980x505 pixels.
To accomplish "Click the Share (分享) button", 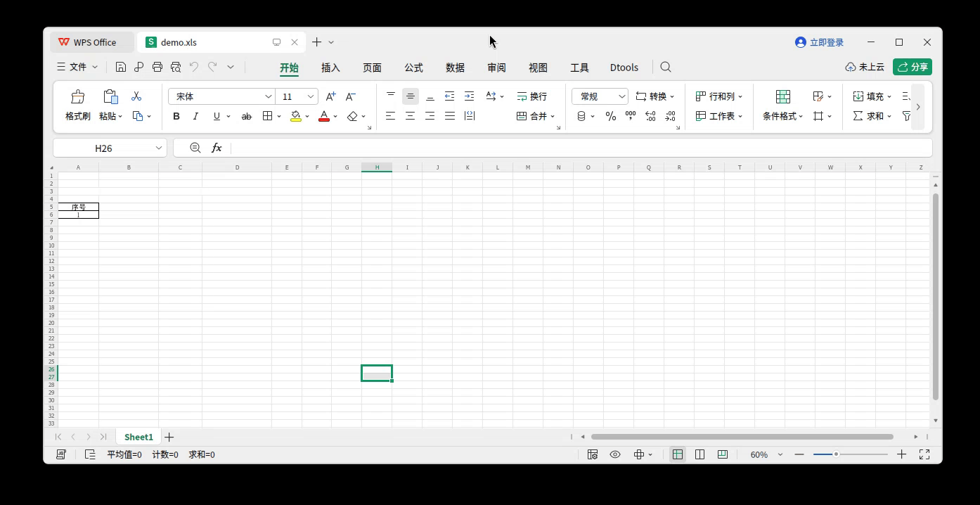I will (913, 67).
